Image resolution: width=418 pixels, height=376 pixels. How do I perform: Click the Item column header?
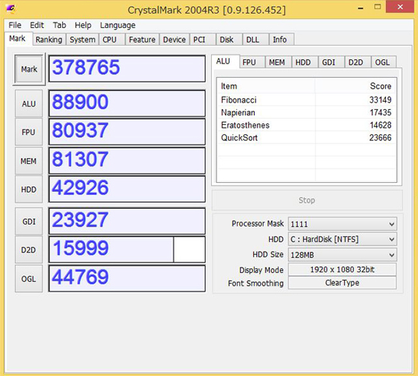(x=266, y=86)
